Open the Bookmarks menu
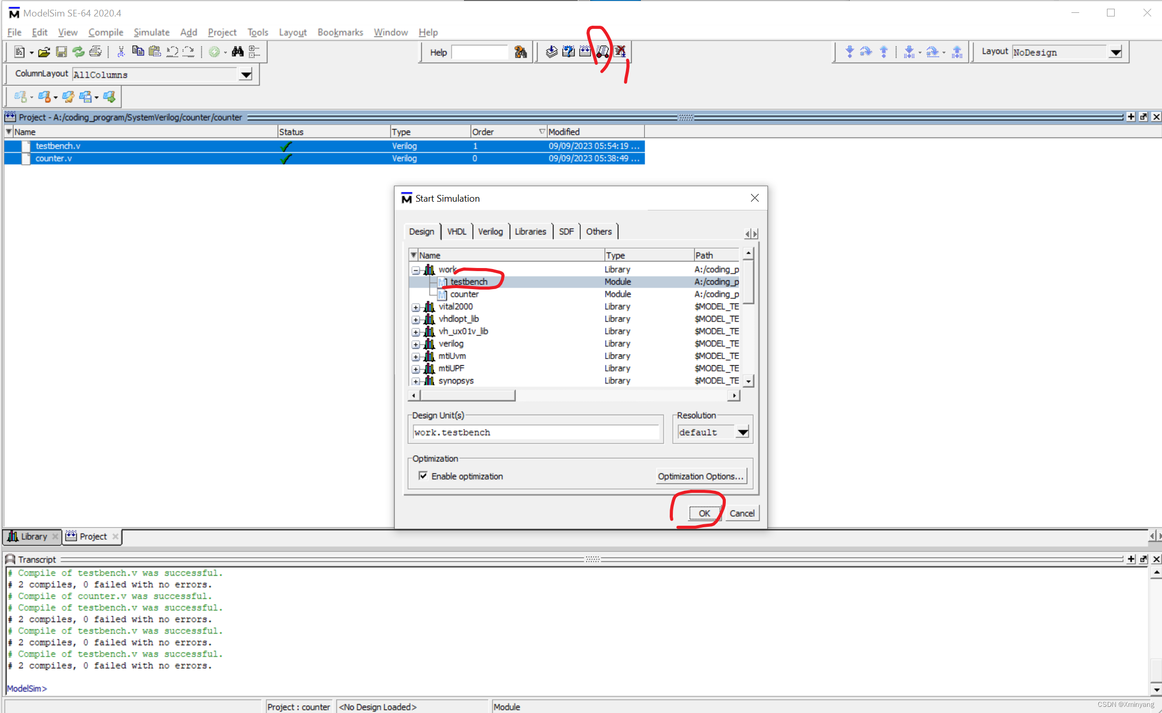Image resolution: width=1162 pixels, height=713 pixels. (340, 32)
